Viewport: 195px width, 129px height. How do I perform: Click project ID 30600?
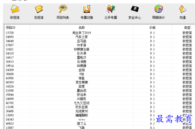point(10,74)
